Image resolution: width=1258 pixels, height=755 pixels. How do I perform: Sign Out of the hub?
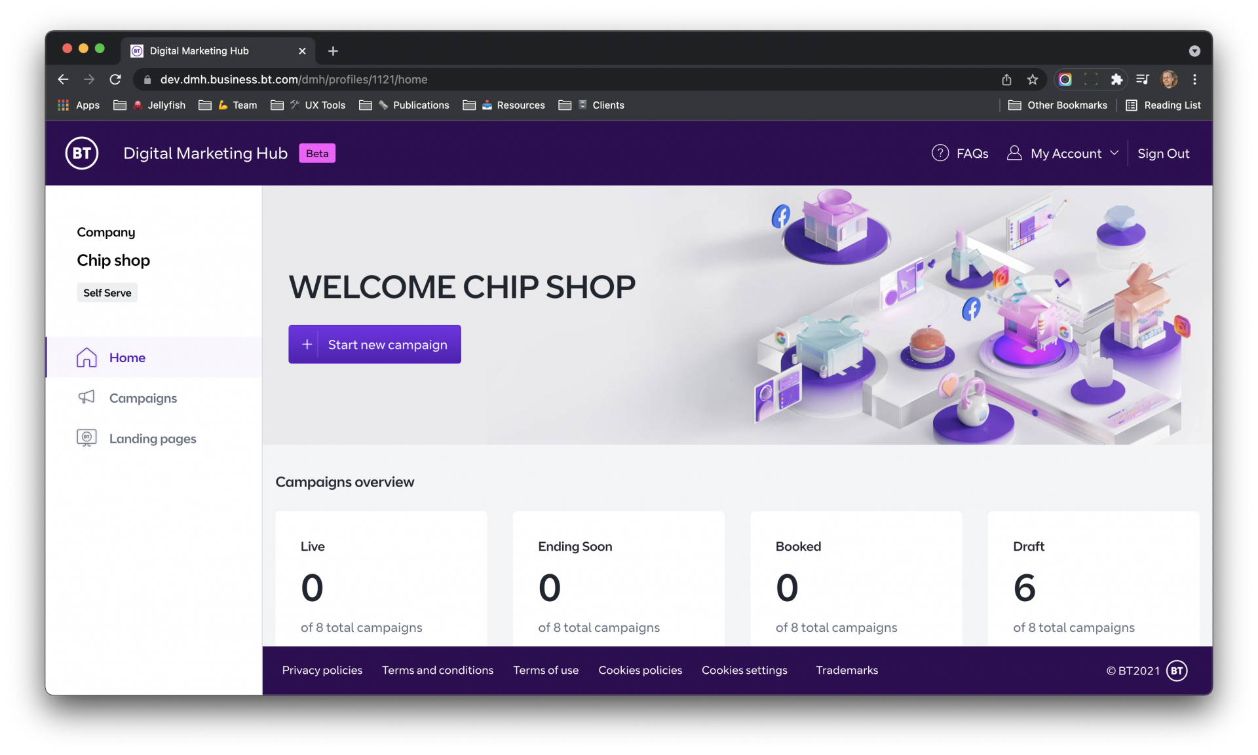click(1163, 153)
